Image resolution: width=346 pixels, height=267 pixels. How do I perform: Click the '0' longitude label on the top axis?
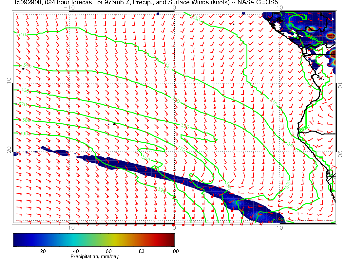pyautogui.click(x=174, y=7)
